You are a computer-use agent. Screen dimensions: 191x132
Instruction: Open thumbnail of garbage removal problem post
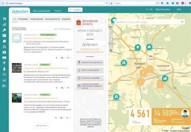[x=17, y=68]
